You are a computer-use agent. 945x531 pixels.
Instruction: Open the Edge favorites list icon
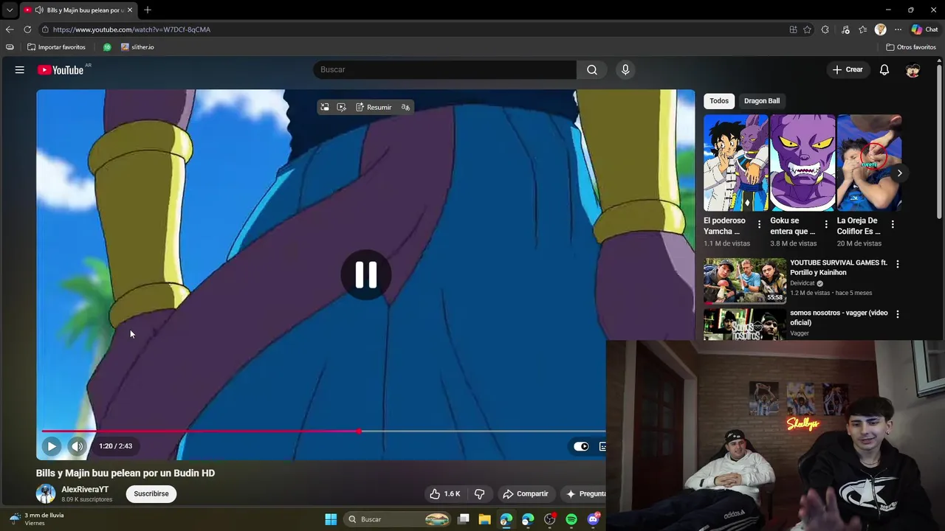[862, 29]
